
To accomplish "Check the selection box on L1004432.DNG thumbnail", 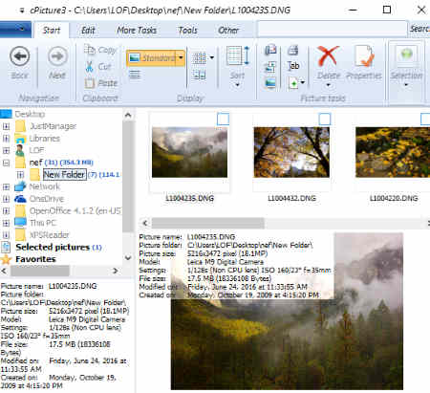I will coord(325,119).
